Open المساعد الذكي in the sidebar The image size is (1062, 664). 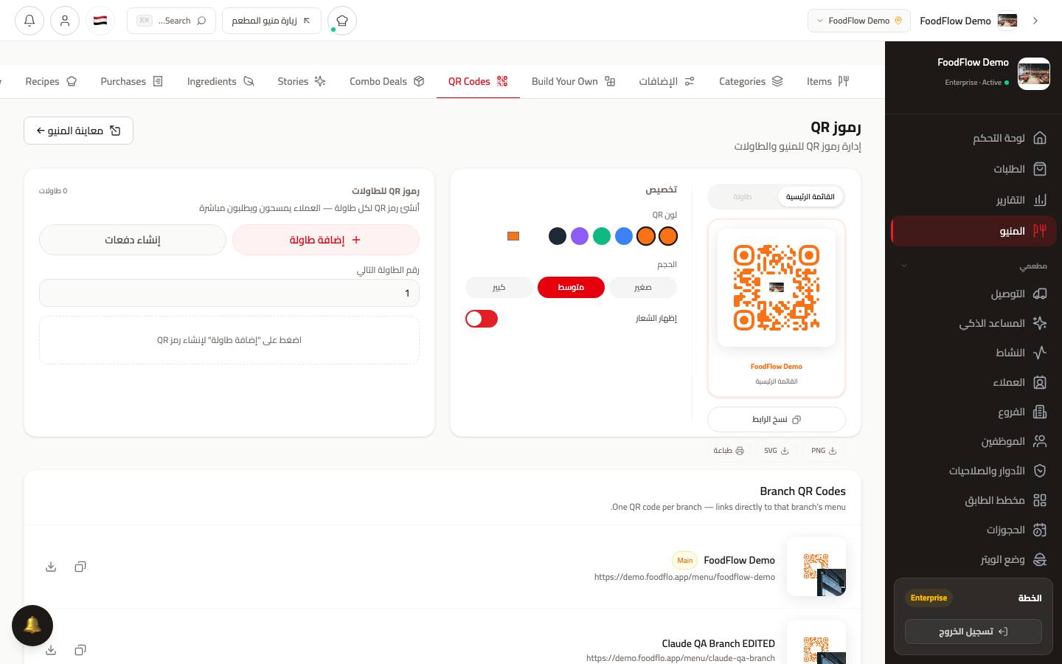[x=974, y=323]
